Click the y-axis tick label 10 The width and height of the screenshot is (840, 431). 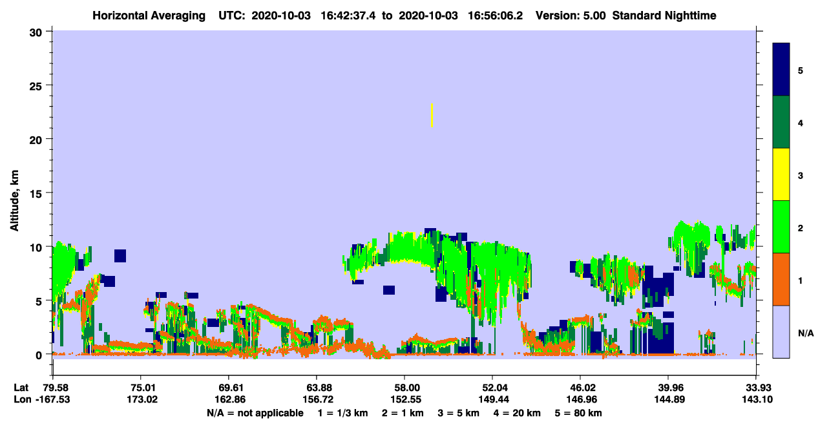(x=37, y=247)
